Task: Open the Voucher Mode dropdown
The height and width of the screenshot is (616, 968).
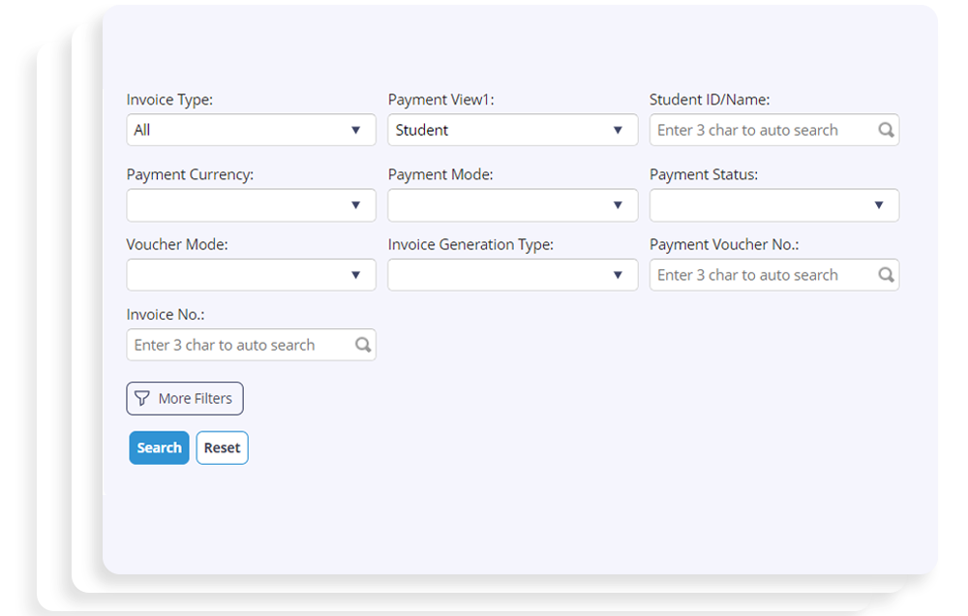Action: (x=252, y=275)
